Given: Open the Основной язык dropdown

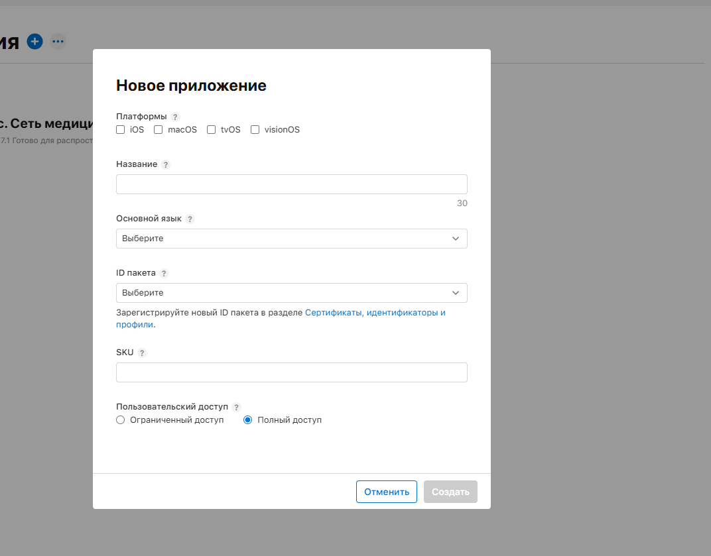Looking at the screenshot, I should 292,238.
